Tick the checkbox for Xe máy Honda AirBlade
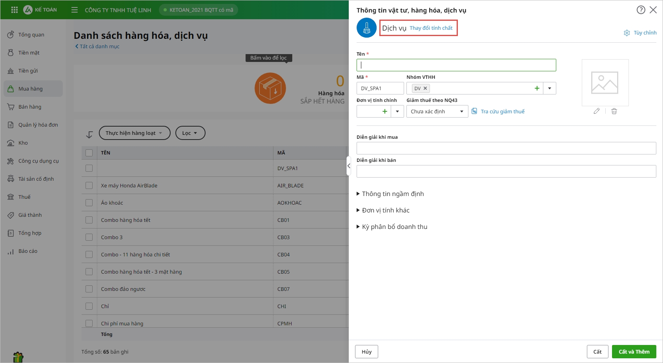The image size is (663, 363). pyautogui.click(x=89, y=185)
